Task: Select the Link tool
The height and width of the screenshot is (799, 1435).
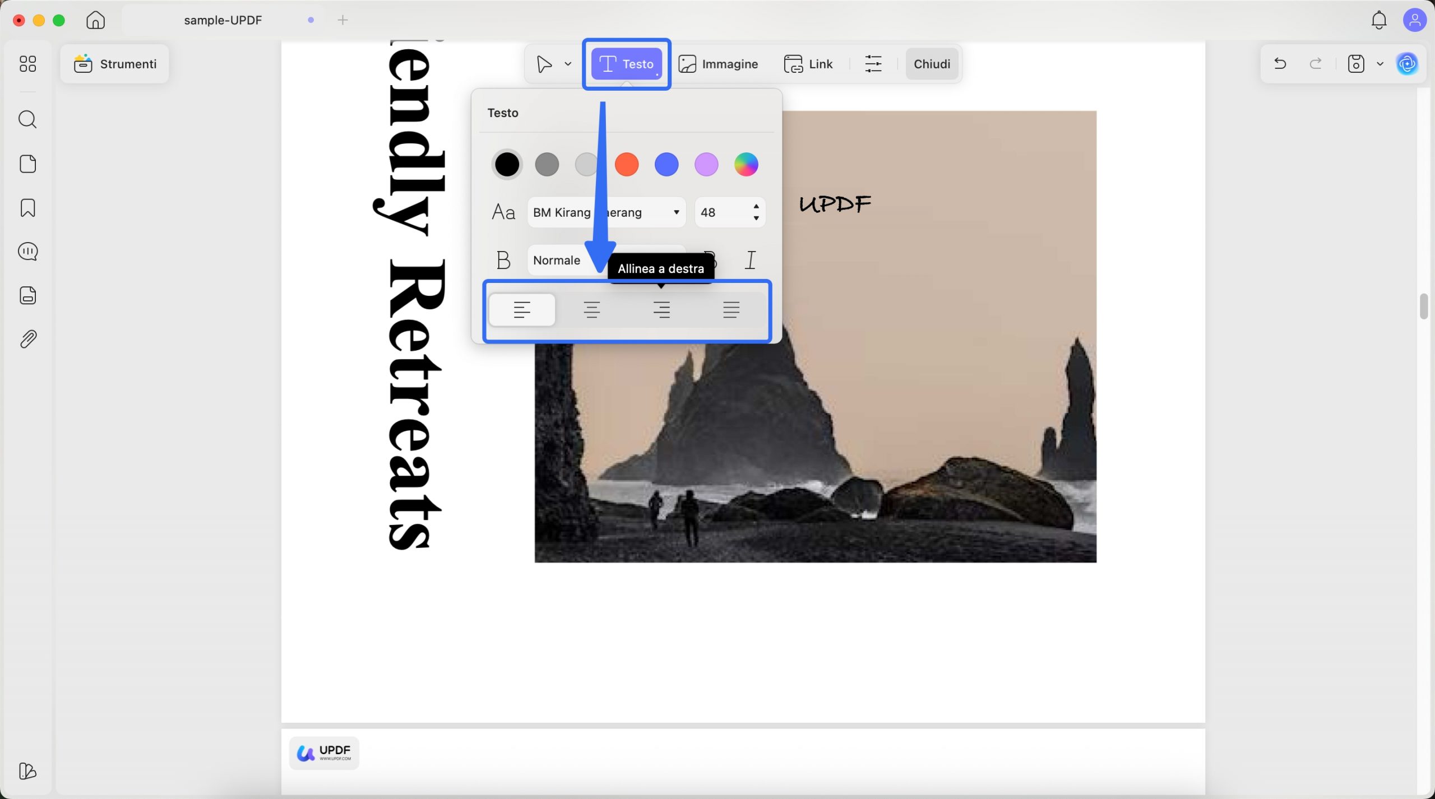Action: tap(808, 63)
